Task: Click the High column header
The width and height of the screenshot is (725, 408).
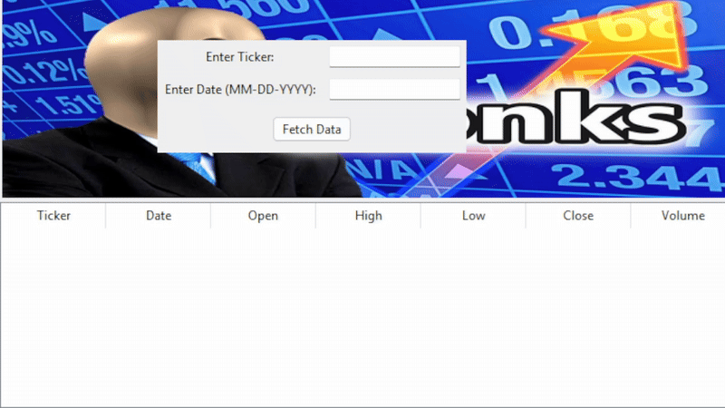Action: pyautogui.click(x=368, y=216)
